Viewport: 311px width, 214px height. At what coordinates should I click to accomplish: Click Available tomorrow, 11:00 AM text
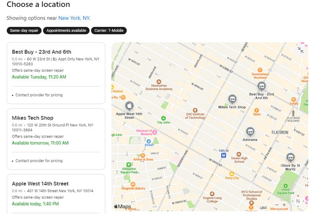pyautogui.click(x=40, y=143)
